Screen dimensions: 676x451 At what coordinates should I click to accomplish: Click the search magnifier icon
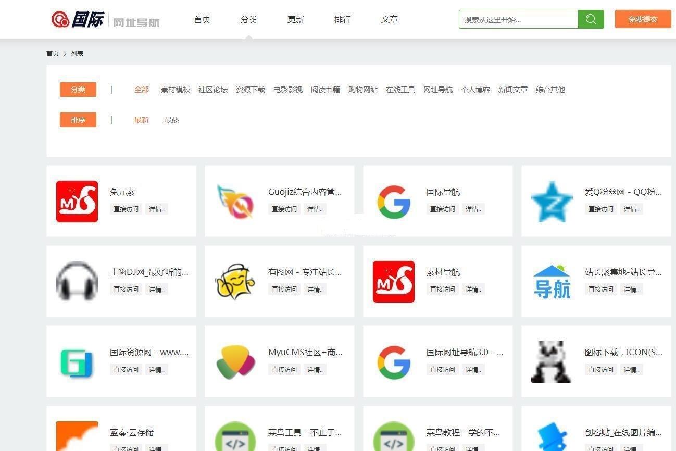pyautogui.click(x=591, y=19)
